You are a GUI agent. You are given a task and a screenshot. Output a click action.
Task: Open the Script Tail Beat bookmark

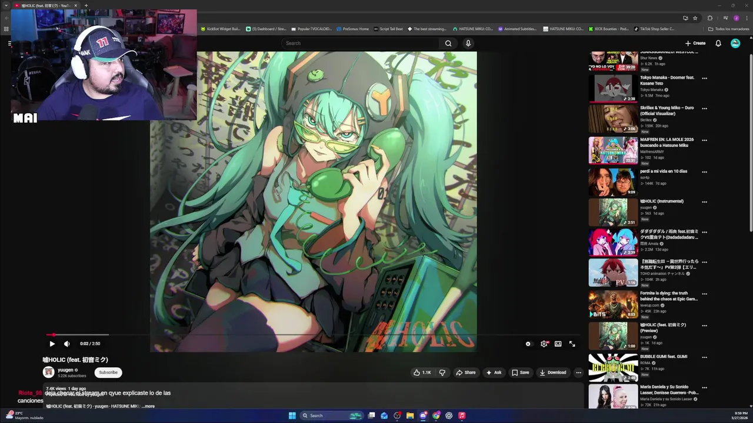(x=388, y=29)
